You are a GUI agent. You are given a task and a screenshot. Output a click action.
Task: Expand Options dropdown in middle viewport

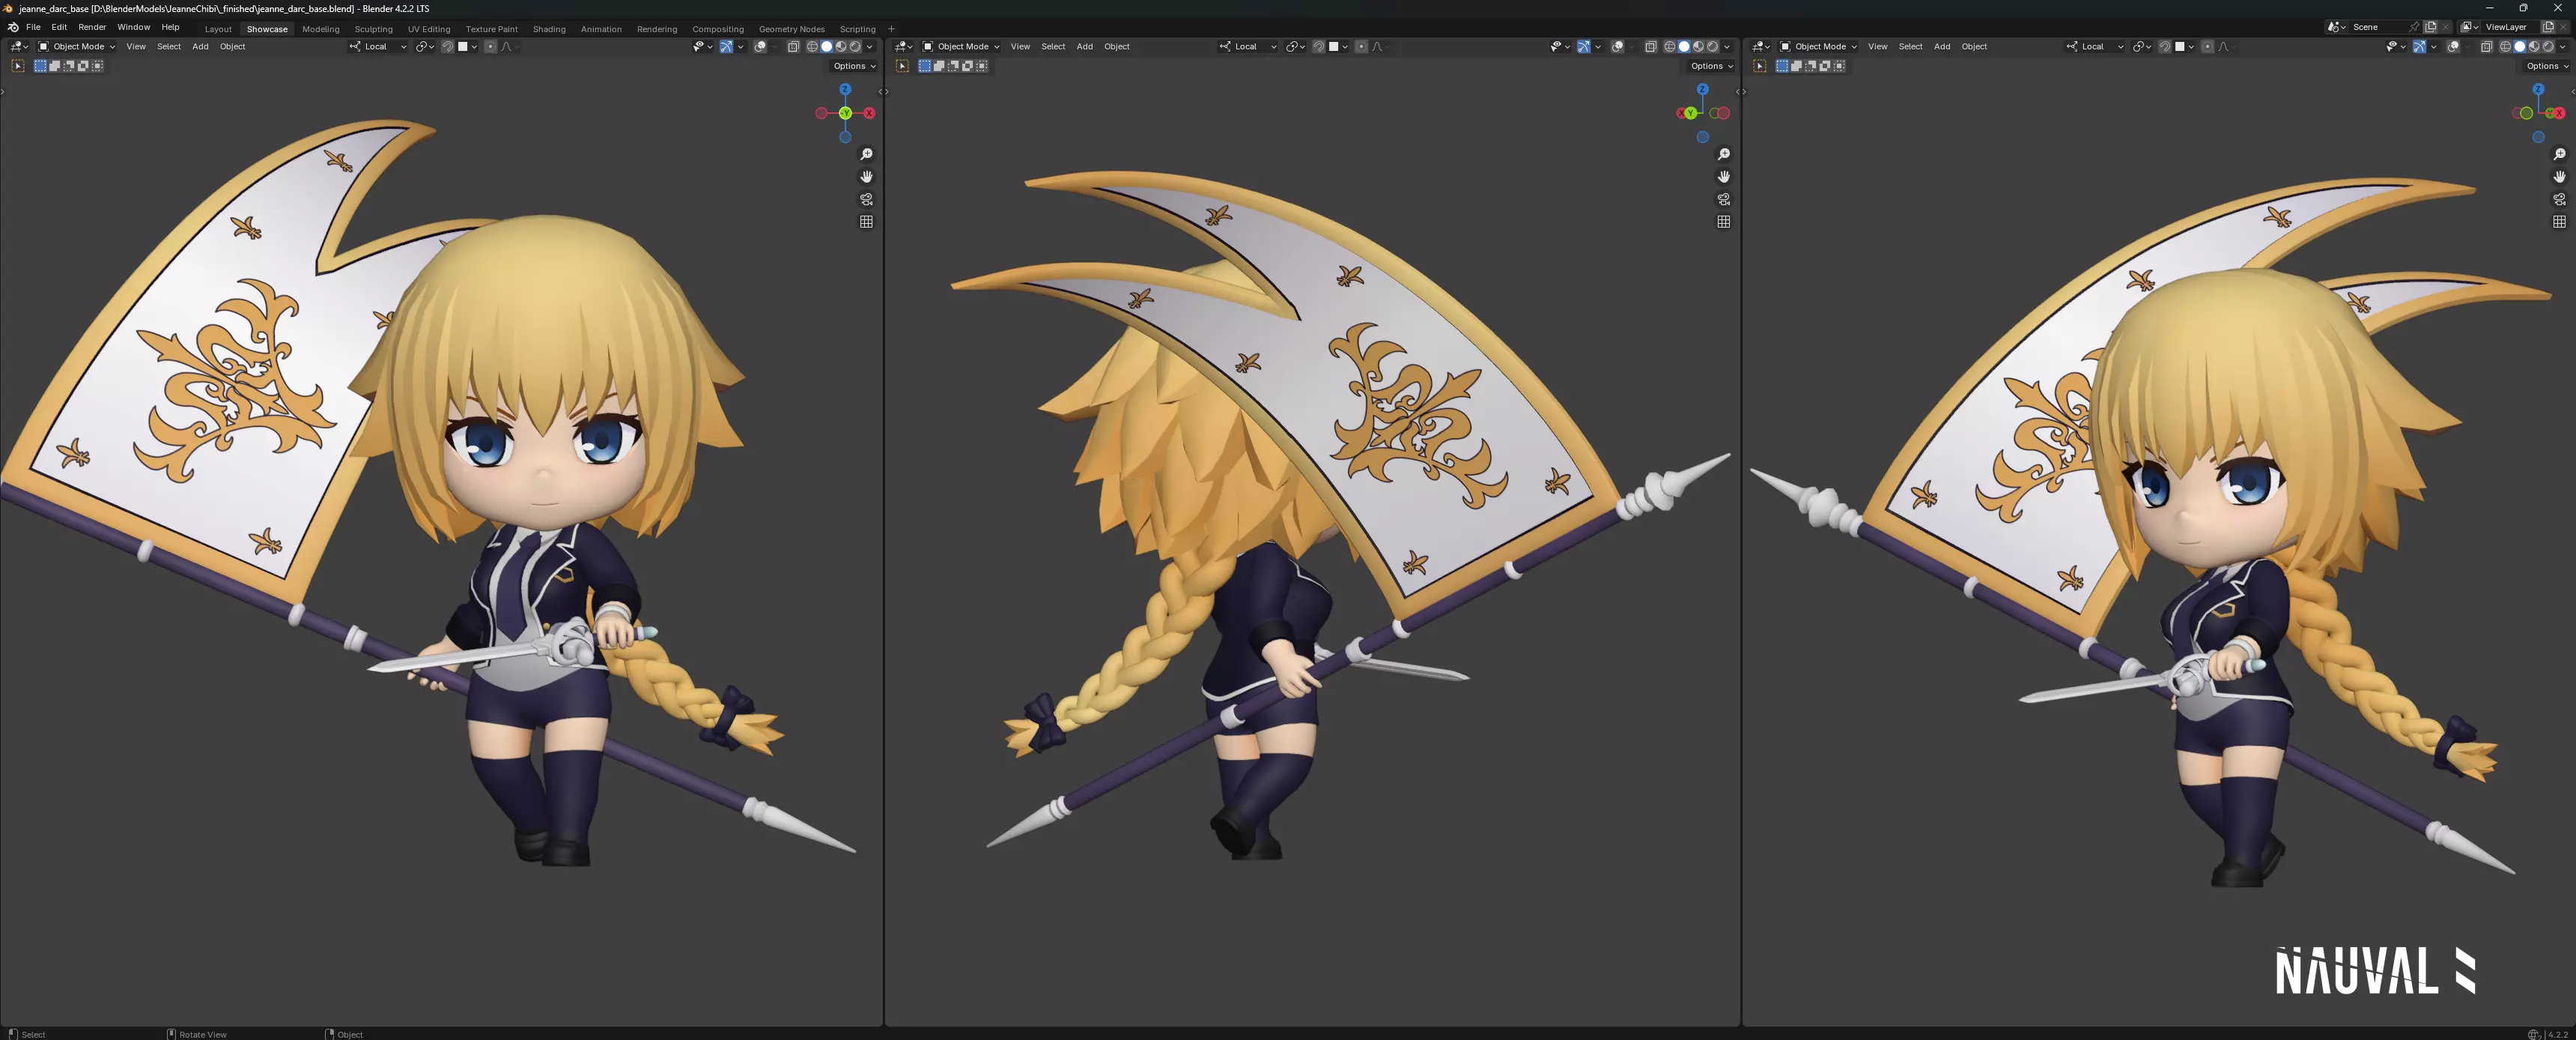pyautogui.click(x=1711, y=66)
